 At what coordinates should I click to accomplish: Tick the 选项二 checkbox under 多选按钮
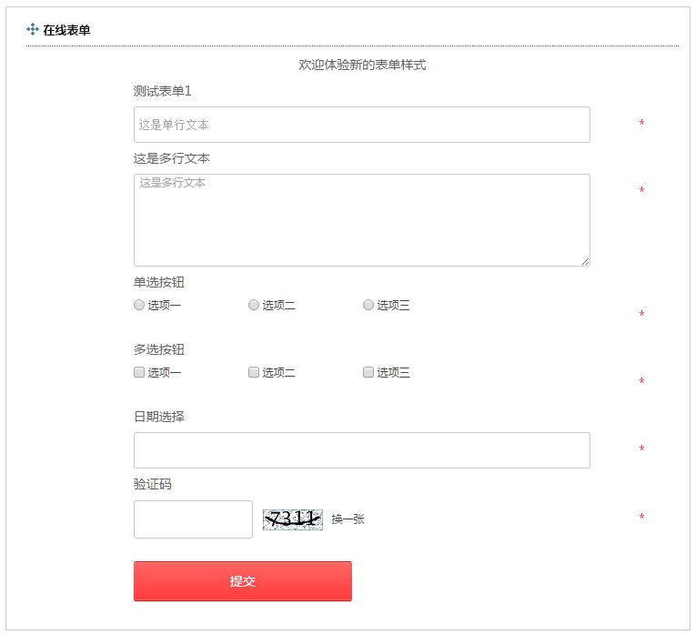tap(254, 372)
